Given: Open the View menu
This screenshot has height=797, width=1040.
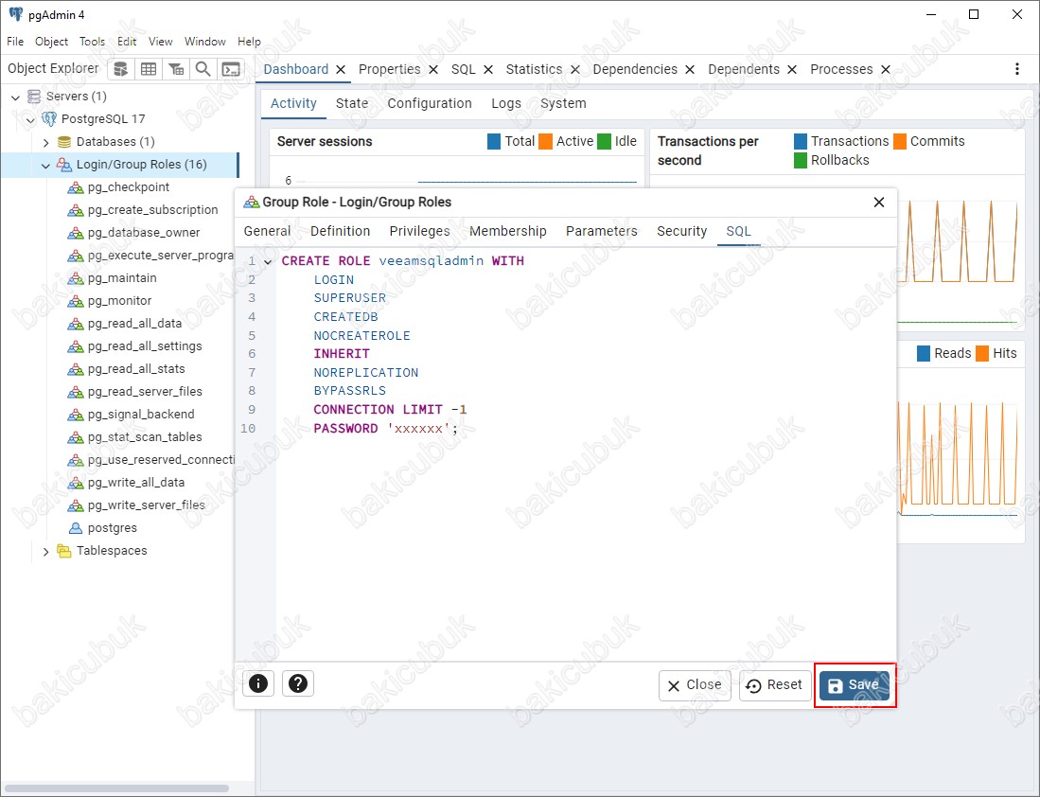Looking at the screenshot, I should point(161,41).
